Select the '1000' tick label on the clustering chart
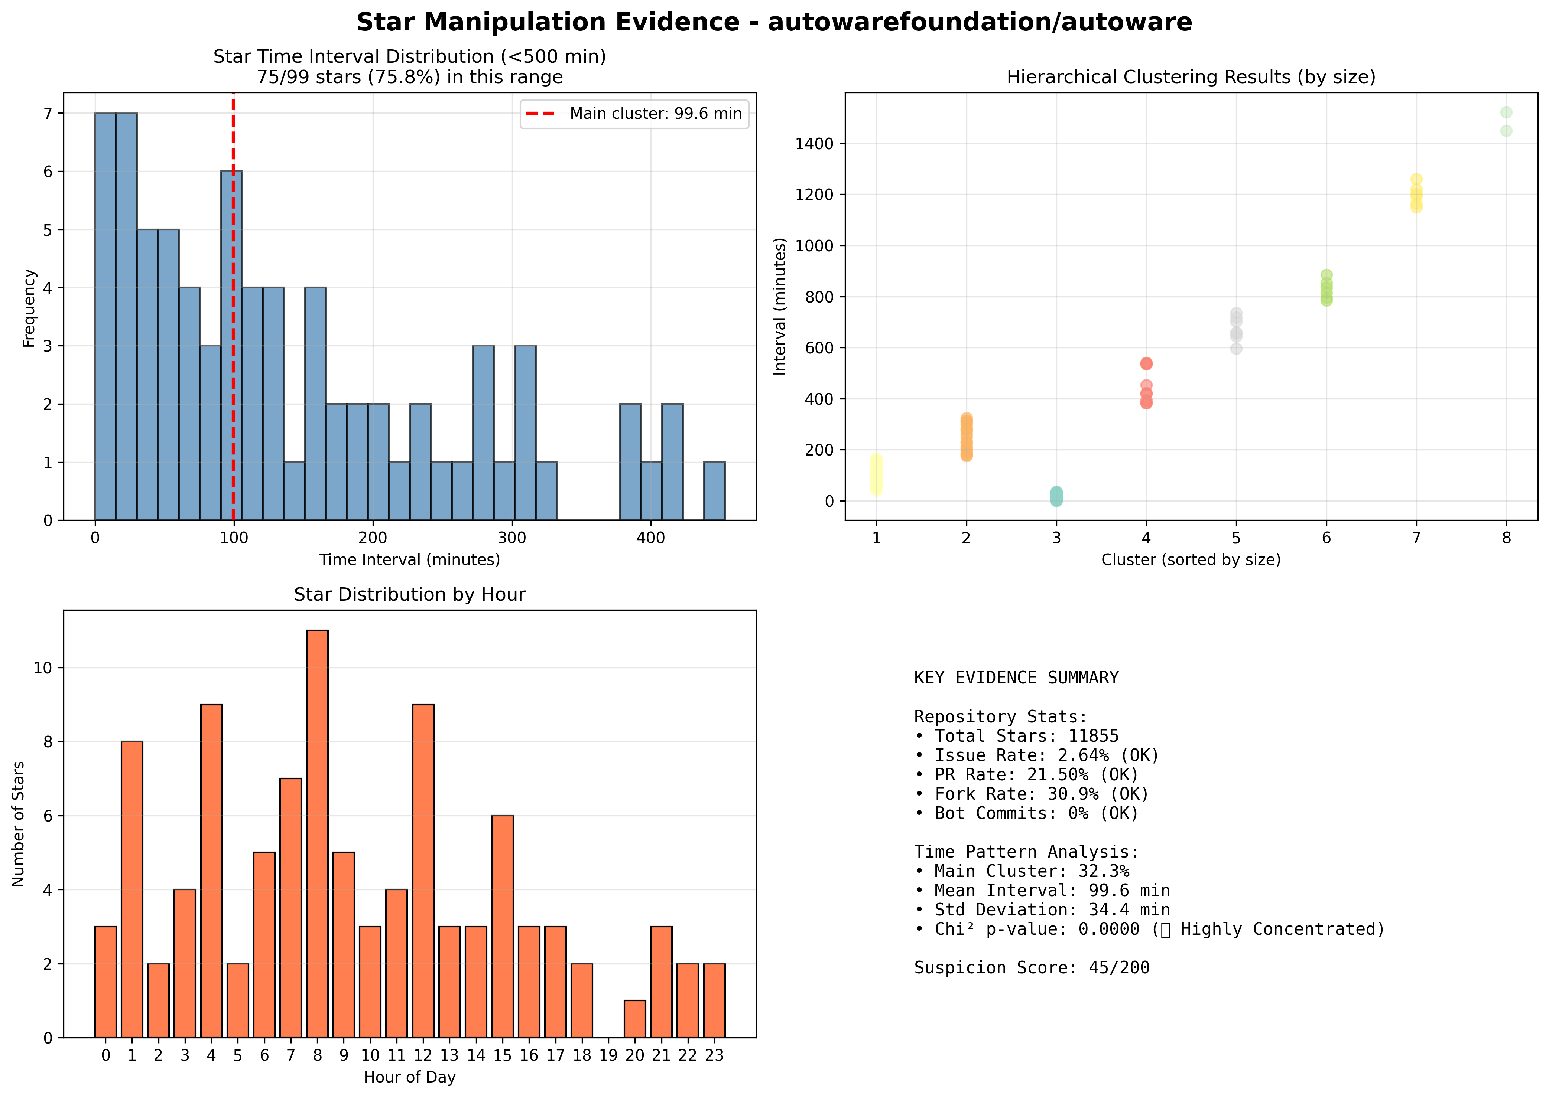 [x=814, y=246]
